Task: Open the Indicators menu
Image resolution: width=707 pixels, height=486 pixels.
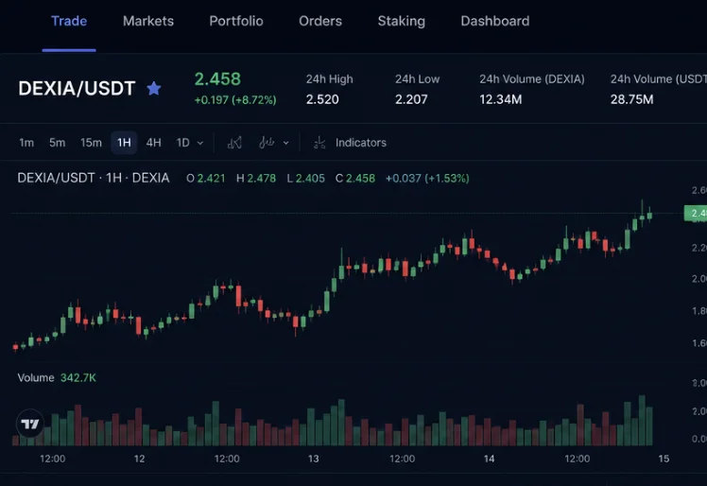Action: click(361, 143)
